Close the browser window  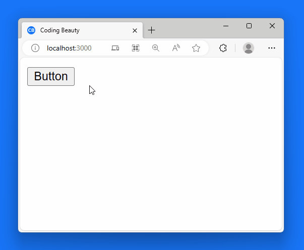tap(272, 26)
